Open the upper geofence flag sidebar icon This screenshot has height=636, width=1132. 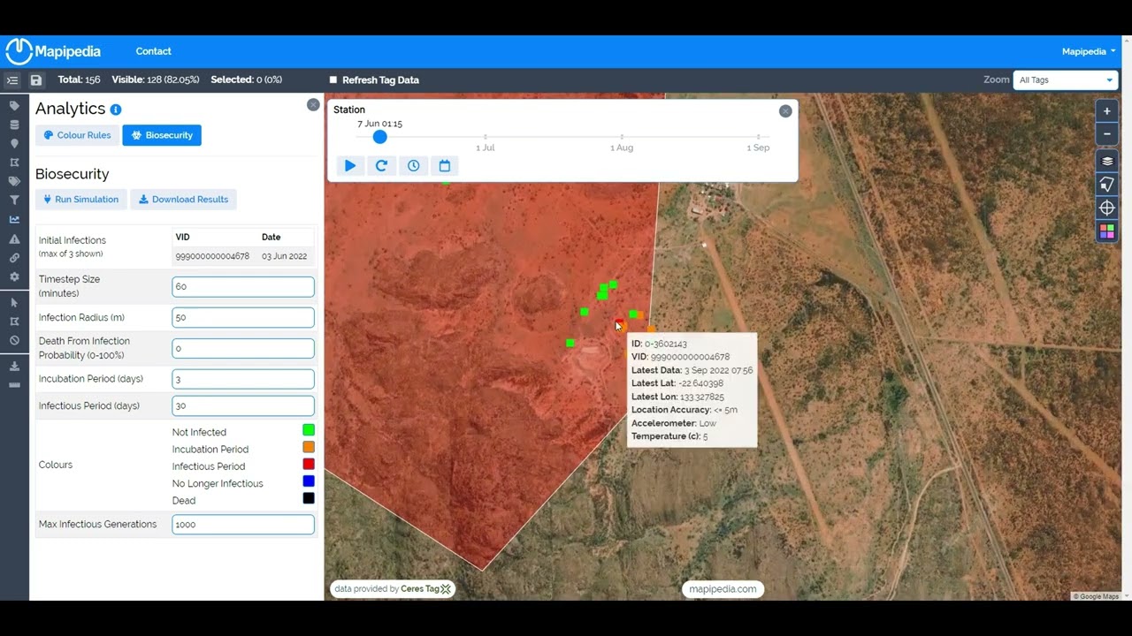click(x=14, y=163)
